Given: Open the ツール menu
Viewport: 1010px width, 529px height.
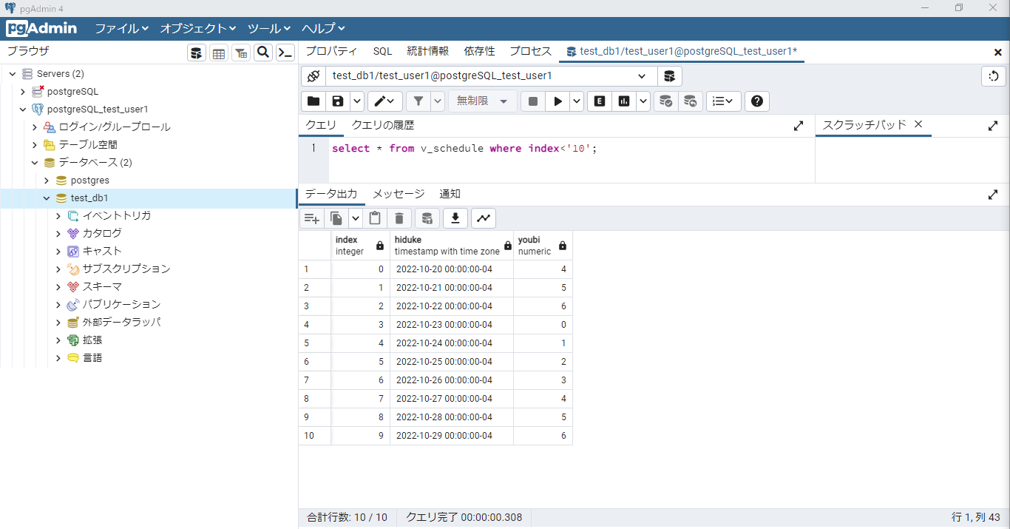Looking at the screenshot, I should pyautogui.click(x=269, y=28).
